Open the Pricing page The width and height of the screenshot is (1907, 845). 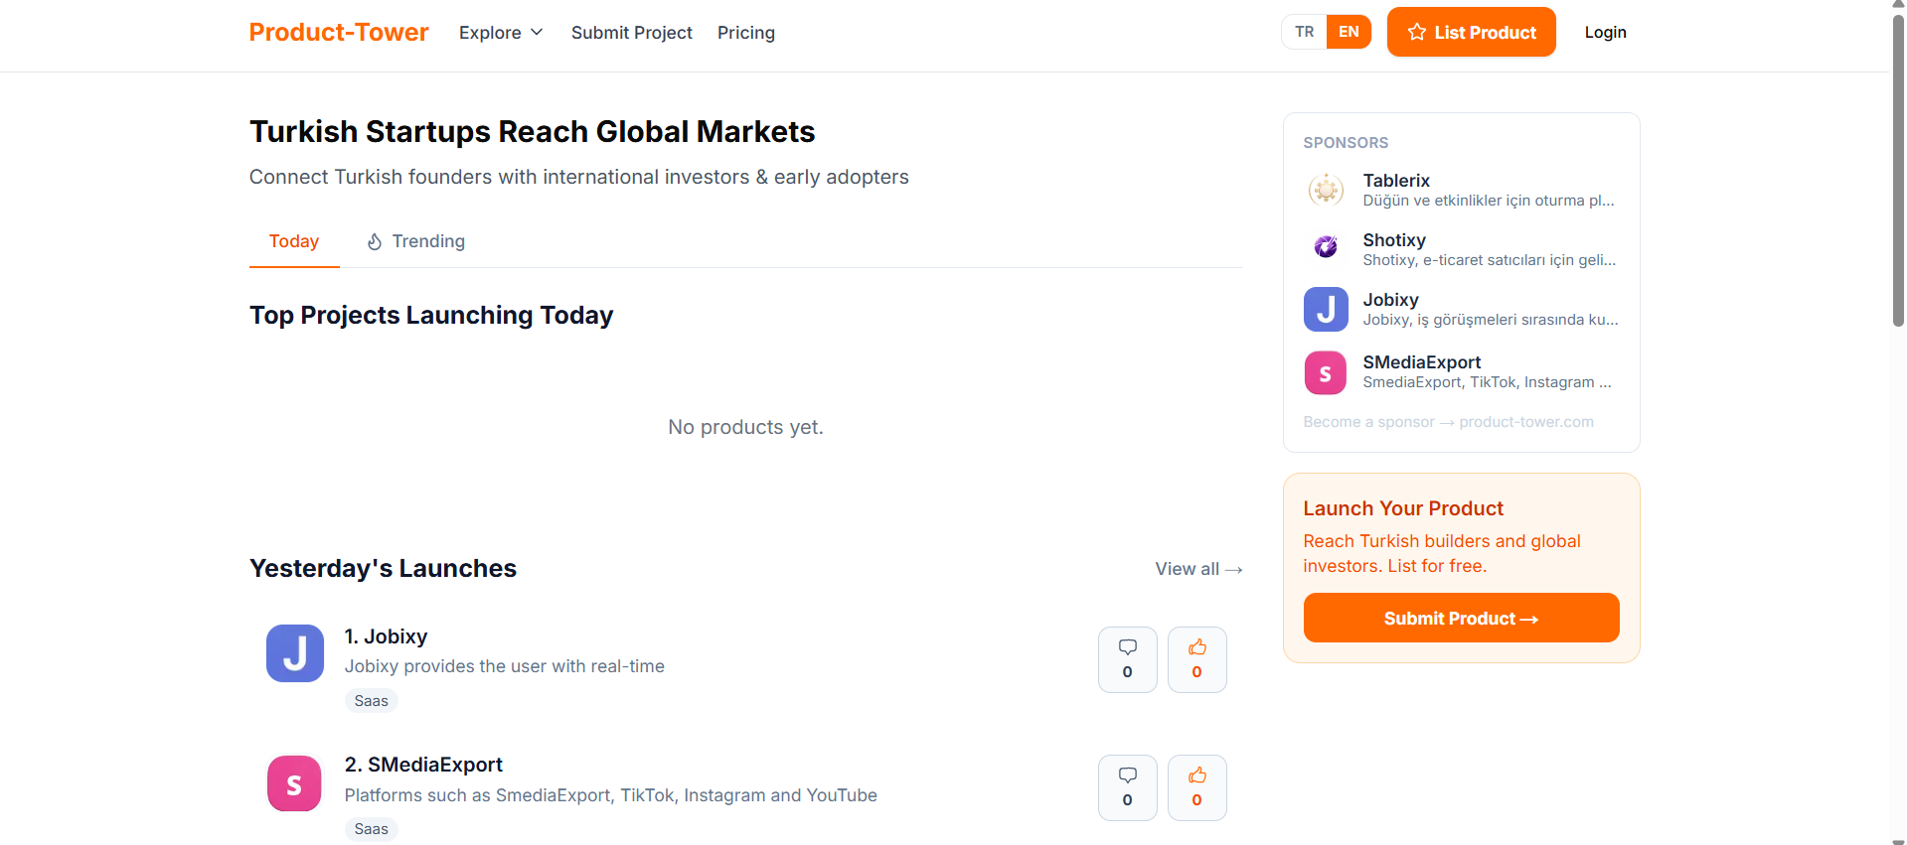click(745, 33)
